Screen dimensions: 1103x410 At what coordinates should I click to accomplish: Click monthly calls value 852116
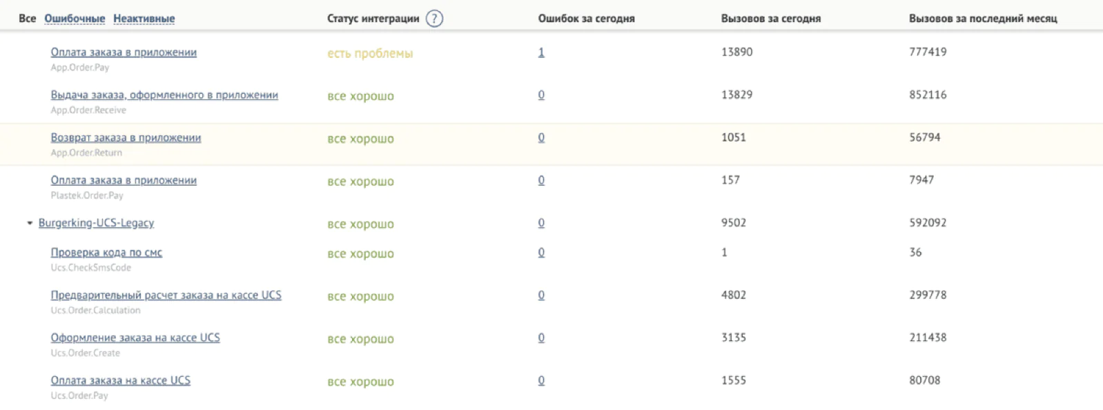928,95
